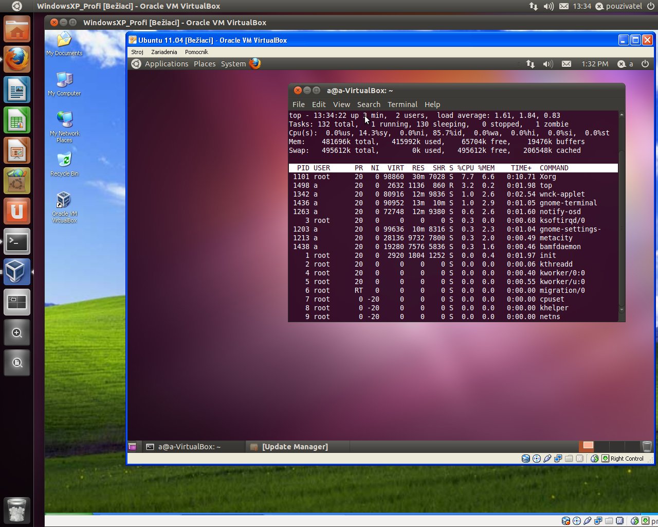The image size is (658, 527).
Task: Open the Ubuntu One launcher icon
Action: point(17,212)
